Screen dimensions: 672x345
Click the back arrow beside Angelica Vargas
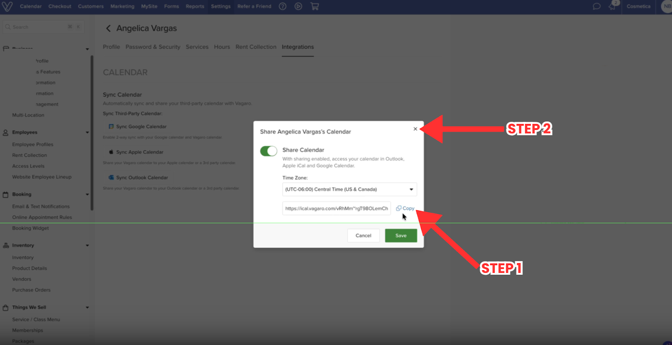(108, 28)
